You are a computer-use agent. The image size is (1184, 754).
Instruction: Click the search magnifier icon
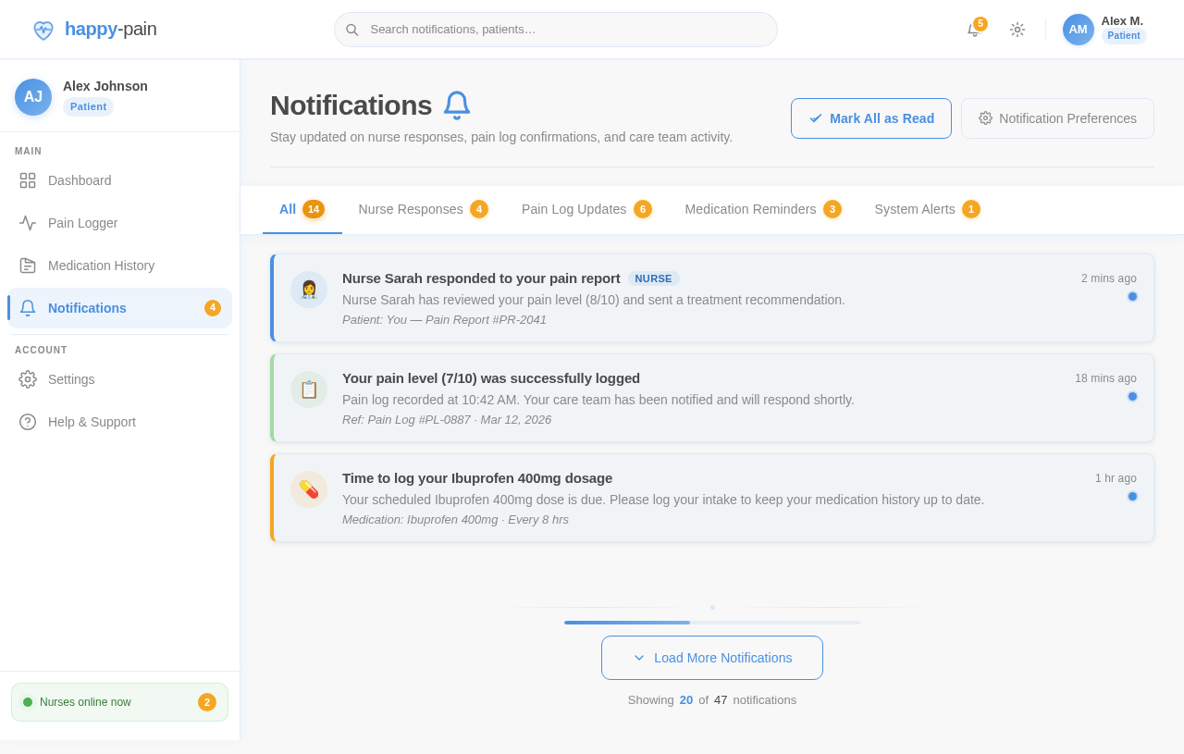(x=351, y=30)
